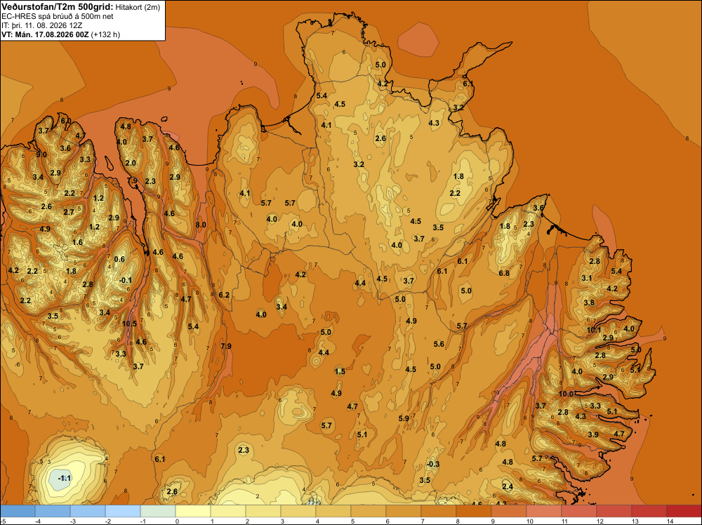Viewport: 702px width, 525px height.
Task: Click the '0.6' temperature value
Action: [x=119, y=259]
